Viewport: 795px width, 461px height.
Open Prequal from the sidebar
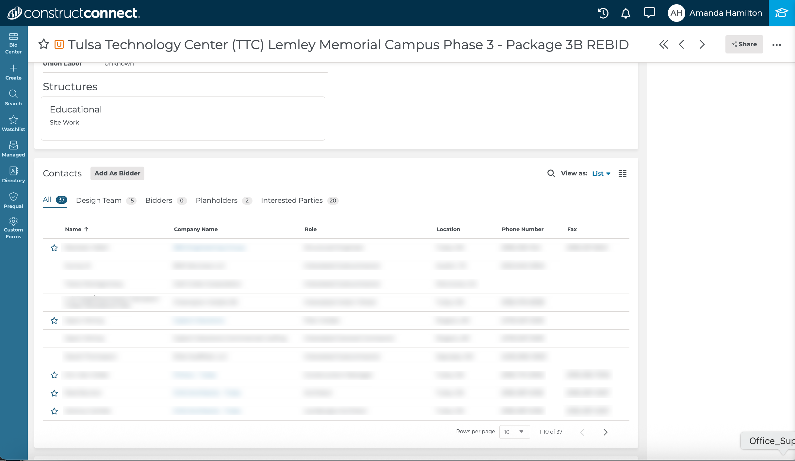[x=13, y=201]
